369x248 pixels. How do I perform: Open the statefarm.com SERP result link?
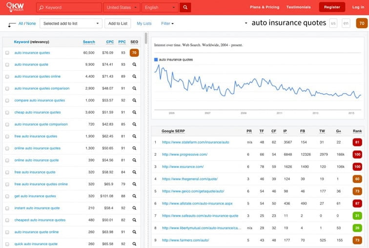coord(195,143)
